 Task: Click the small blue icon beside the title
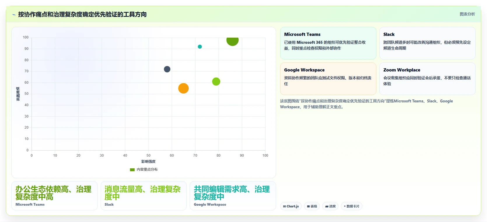click(14, 15)
